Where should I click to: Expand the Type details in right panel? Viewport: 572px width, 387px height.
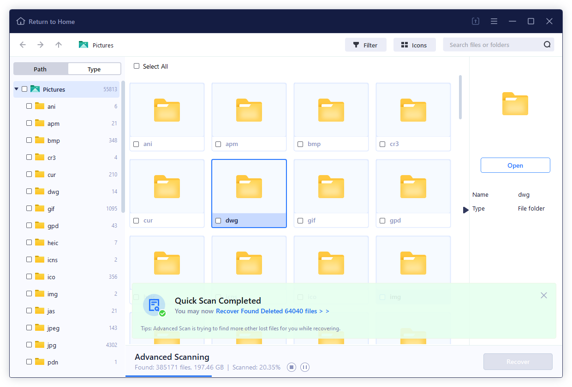pos(465,210)
